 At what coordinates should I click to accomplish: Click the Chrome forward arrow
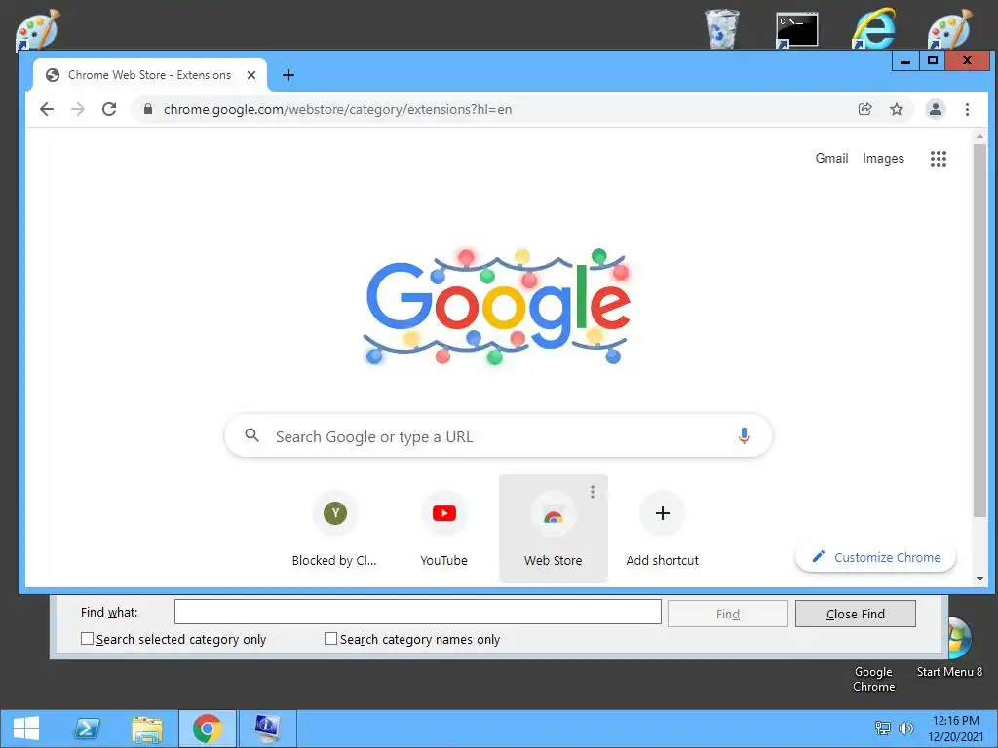pyautogui.click(x=78, y=109)
